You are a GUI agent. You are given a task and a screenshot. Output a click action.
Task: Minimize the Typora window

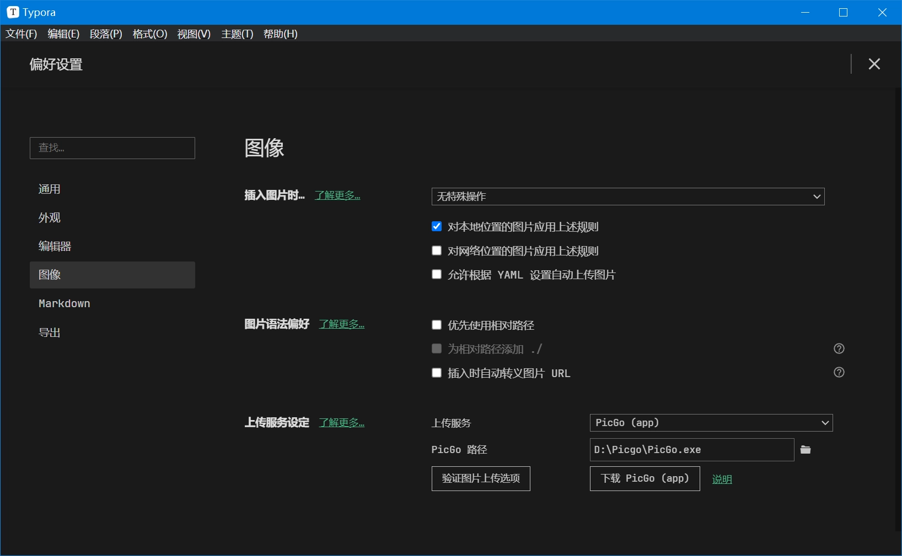(x=805, y=12)
